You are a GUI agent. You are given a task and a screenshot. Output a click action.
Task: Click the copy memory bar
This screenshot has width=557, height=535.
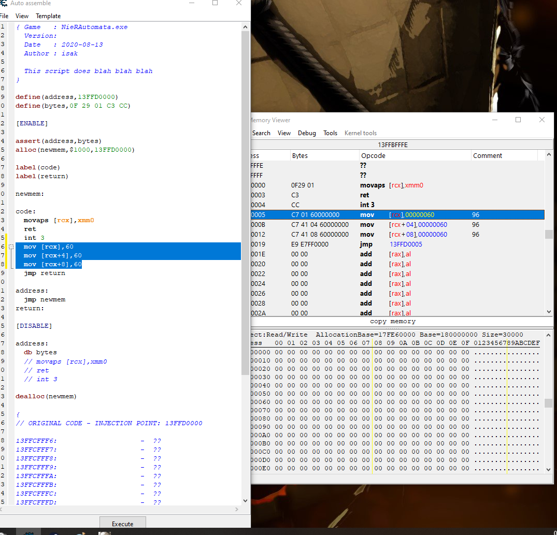392,322
